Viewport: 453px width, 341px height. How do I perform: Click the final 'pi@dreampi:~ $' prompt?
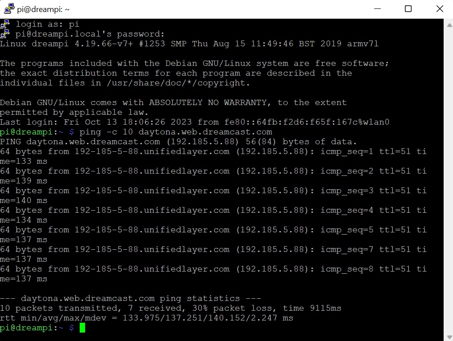(37, 328)
